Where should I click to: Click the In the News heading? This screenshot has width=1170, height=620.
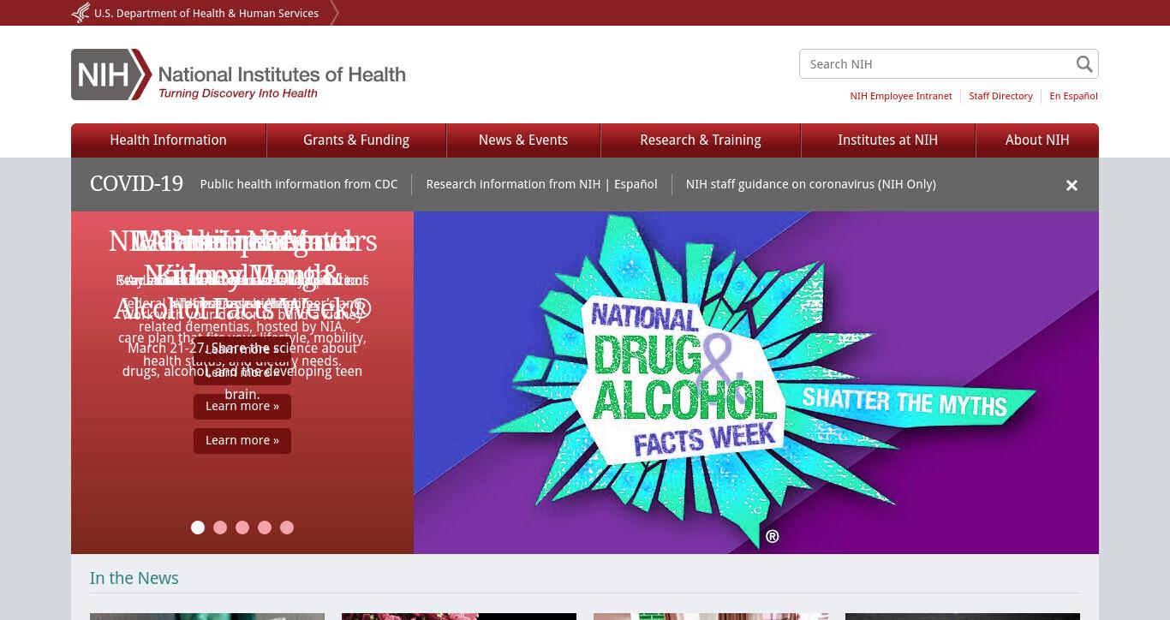click(134, 578)
